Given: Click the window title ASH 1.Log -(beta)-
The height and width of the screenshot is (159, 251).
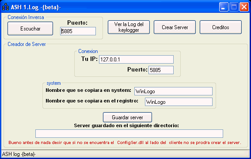Looking at the screenshot, I should tap(36, 8).
